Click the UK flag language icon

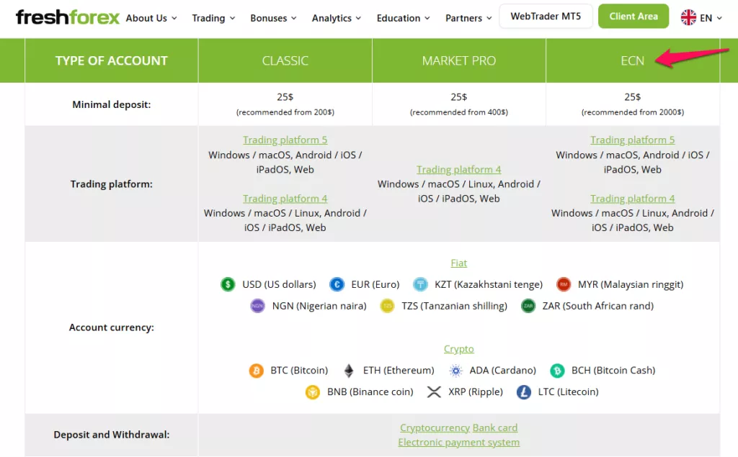(x=688, y=17)
